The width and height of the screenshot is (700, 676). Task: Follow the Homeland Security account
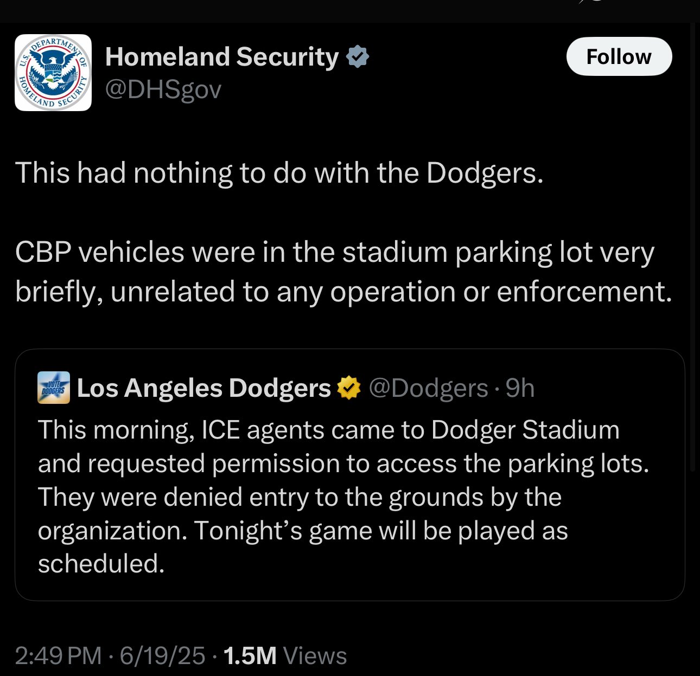619,56
